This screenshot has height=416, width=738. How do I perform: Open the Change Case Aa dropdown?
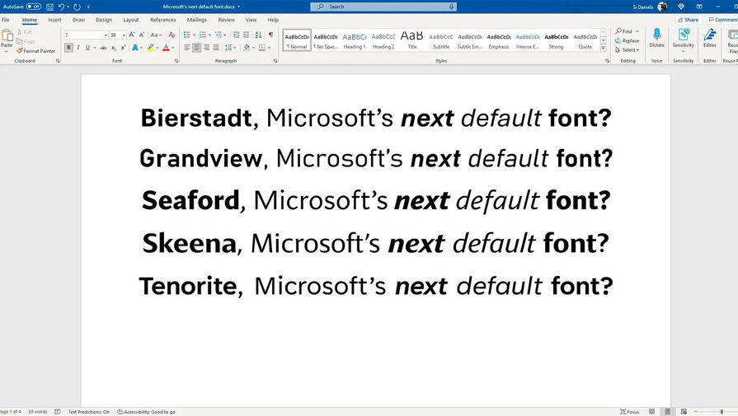click(x=157, y=35)
